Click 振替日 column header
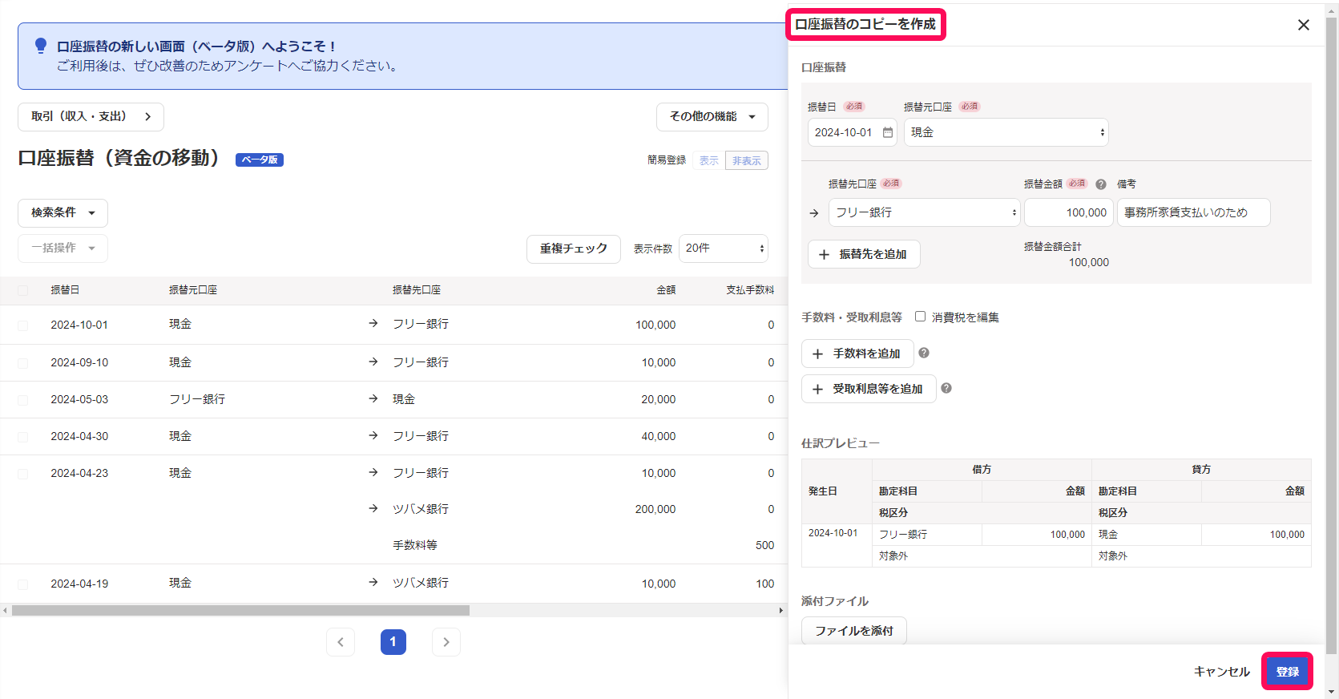 point(65,290)
